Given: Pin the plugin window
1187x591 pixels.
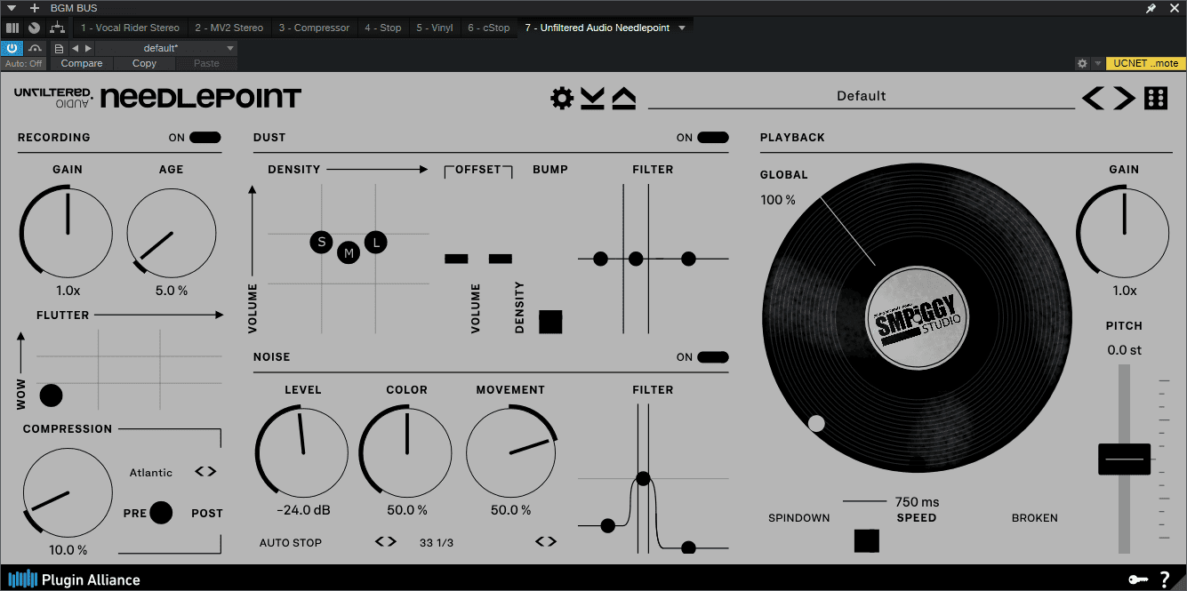Looking at the screenshot, I should (1151, 8).
